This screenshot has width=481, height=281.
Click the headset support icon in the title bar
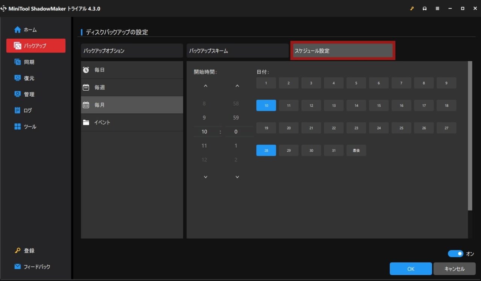pos(425,9)
